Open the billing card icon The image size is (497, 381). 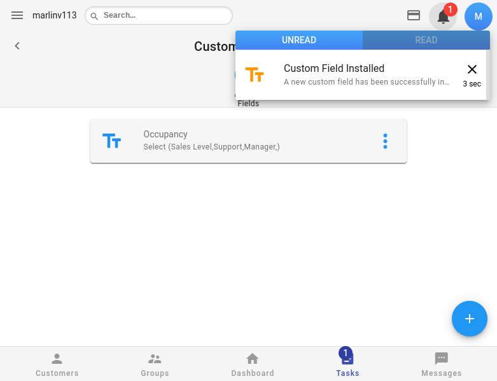coord(414,15)
